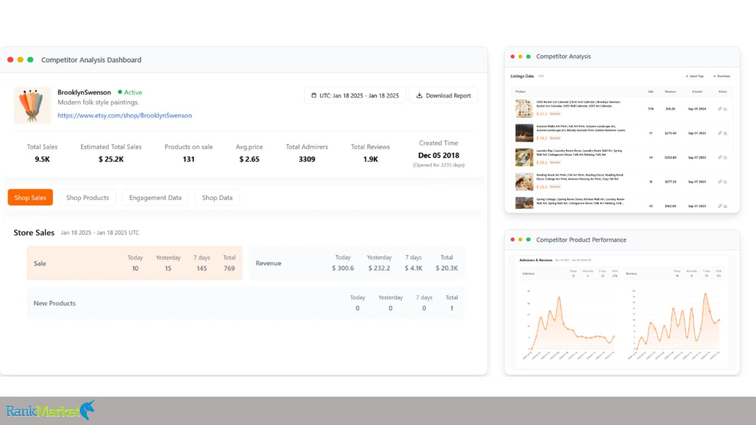The height and width of the screenshot is (425, 756).
Task: Click the Store Sales heading
Action: [34, 233]
